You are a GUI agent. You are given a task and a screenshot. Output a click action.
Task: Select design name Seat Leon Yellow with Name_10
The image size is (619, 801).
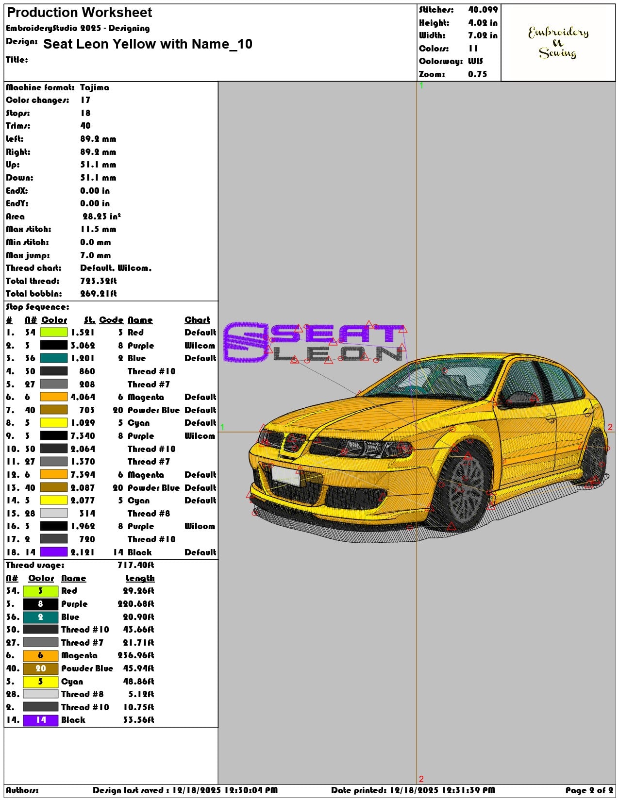pyautogui.click(x=148, y=44)
